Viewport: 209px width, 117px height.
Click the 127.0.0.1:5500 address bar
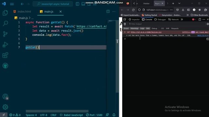tap(157, 10)
